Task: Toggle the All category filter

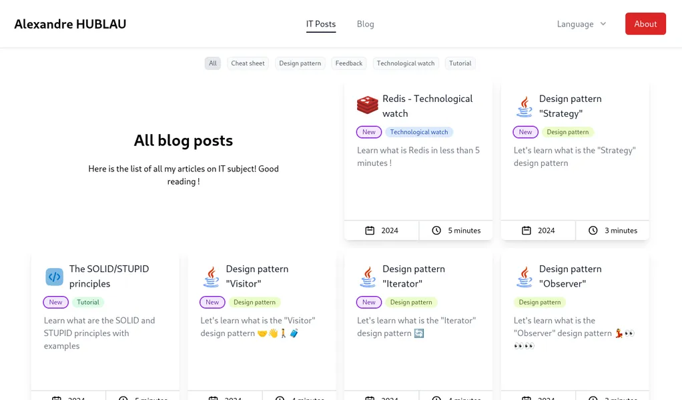Action: point(212,63)
